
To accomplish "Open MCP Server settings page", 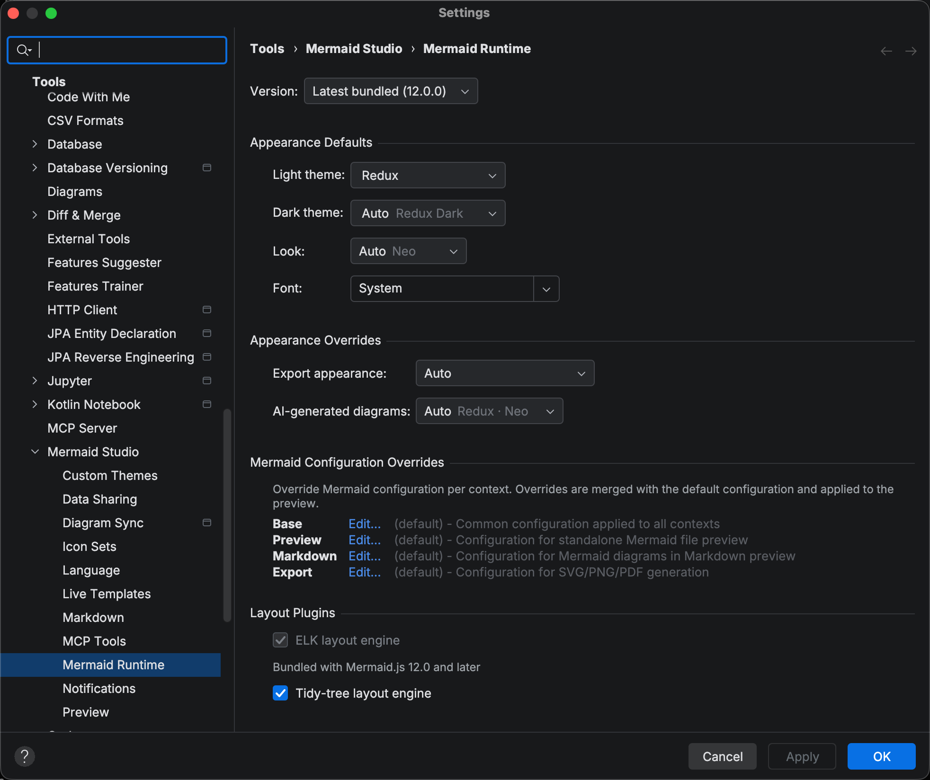I will (82, 428).
